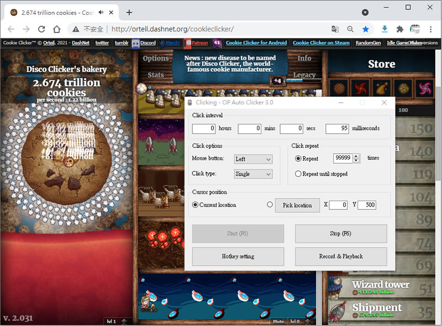Screen dimensions: 442x326
Task: Open browser downloads icon
Action: coord(385,29)
